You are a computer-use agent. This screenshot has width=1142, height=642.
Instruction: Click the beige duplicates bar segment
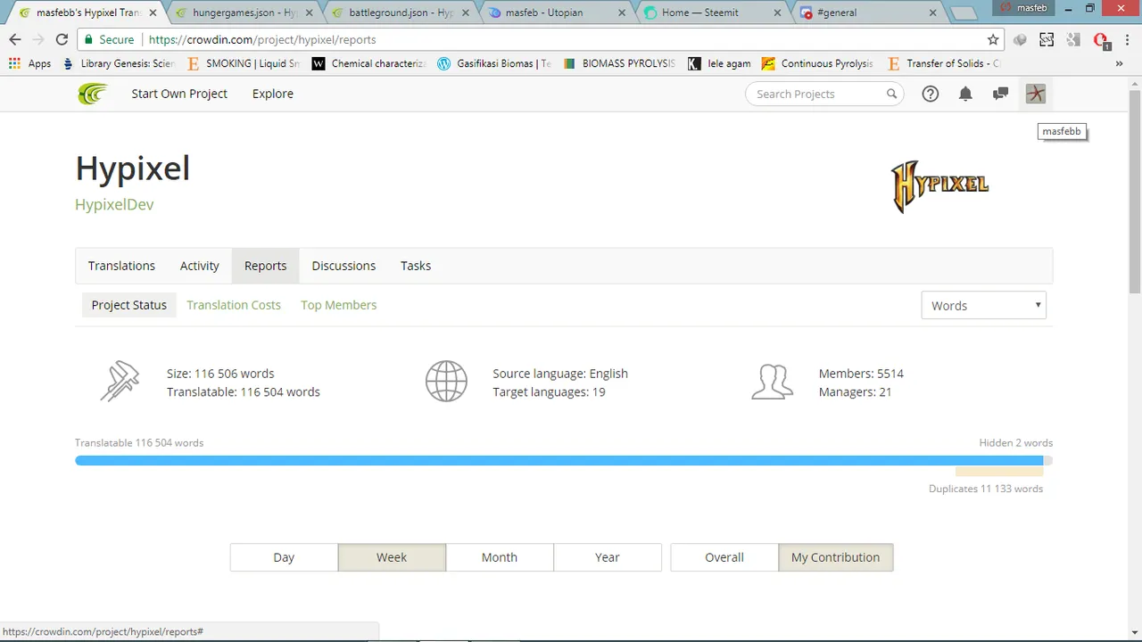pos(999,472)
